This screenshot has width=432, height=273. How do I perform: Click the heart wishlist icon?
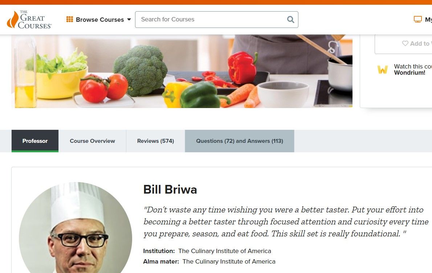[405, 44]
